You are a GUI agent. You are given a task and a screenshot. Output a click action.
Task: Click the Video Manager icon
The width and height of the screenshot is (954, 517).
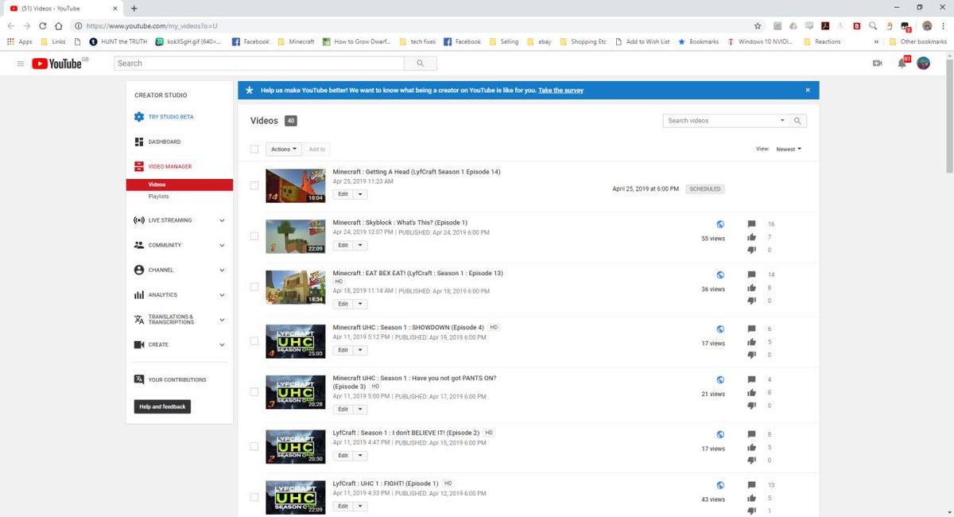tap(139, 166)
